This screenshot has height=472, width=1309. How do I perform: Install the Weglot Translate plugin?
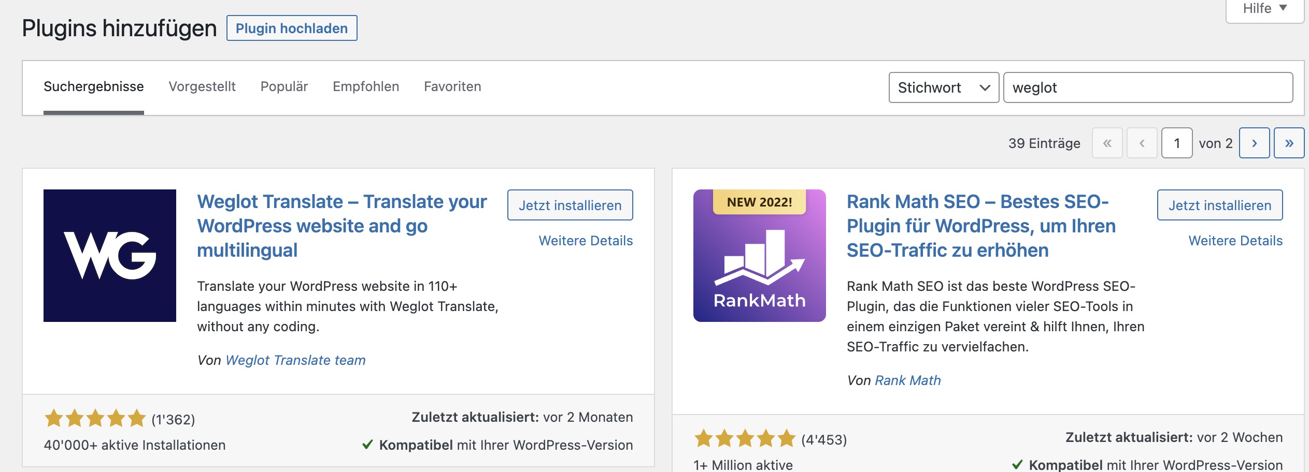pyautogui.click(x=570, y=205)
